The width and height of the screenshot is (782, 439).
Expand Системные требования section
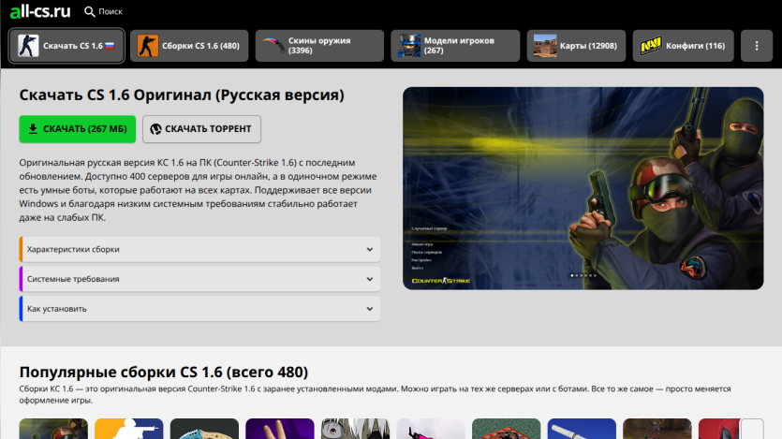click(199, 279)
